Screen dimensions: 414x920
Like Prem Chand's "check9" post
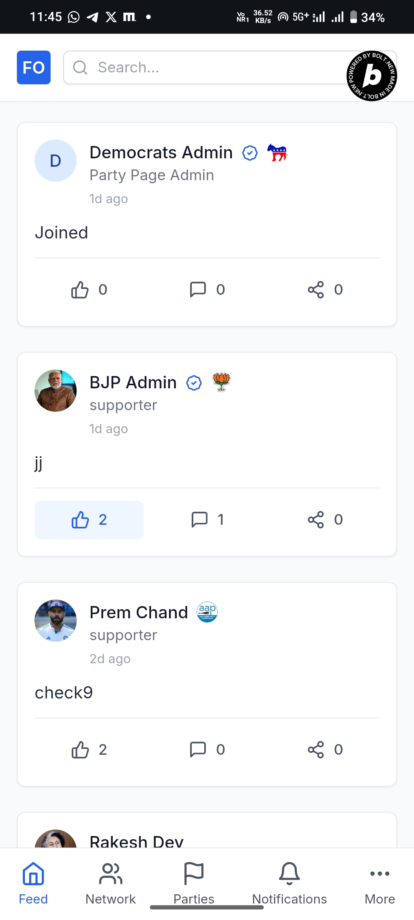tap(89, 750)
